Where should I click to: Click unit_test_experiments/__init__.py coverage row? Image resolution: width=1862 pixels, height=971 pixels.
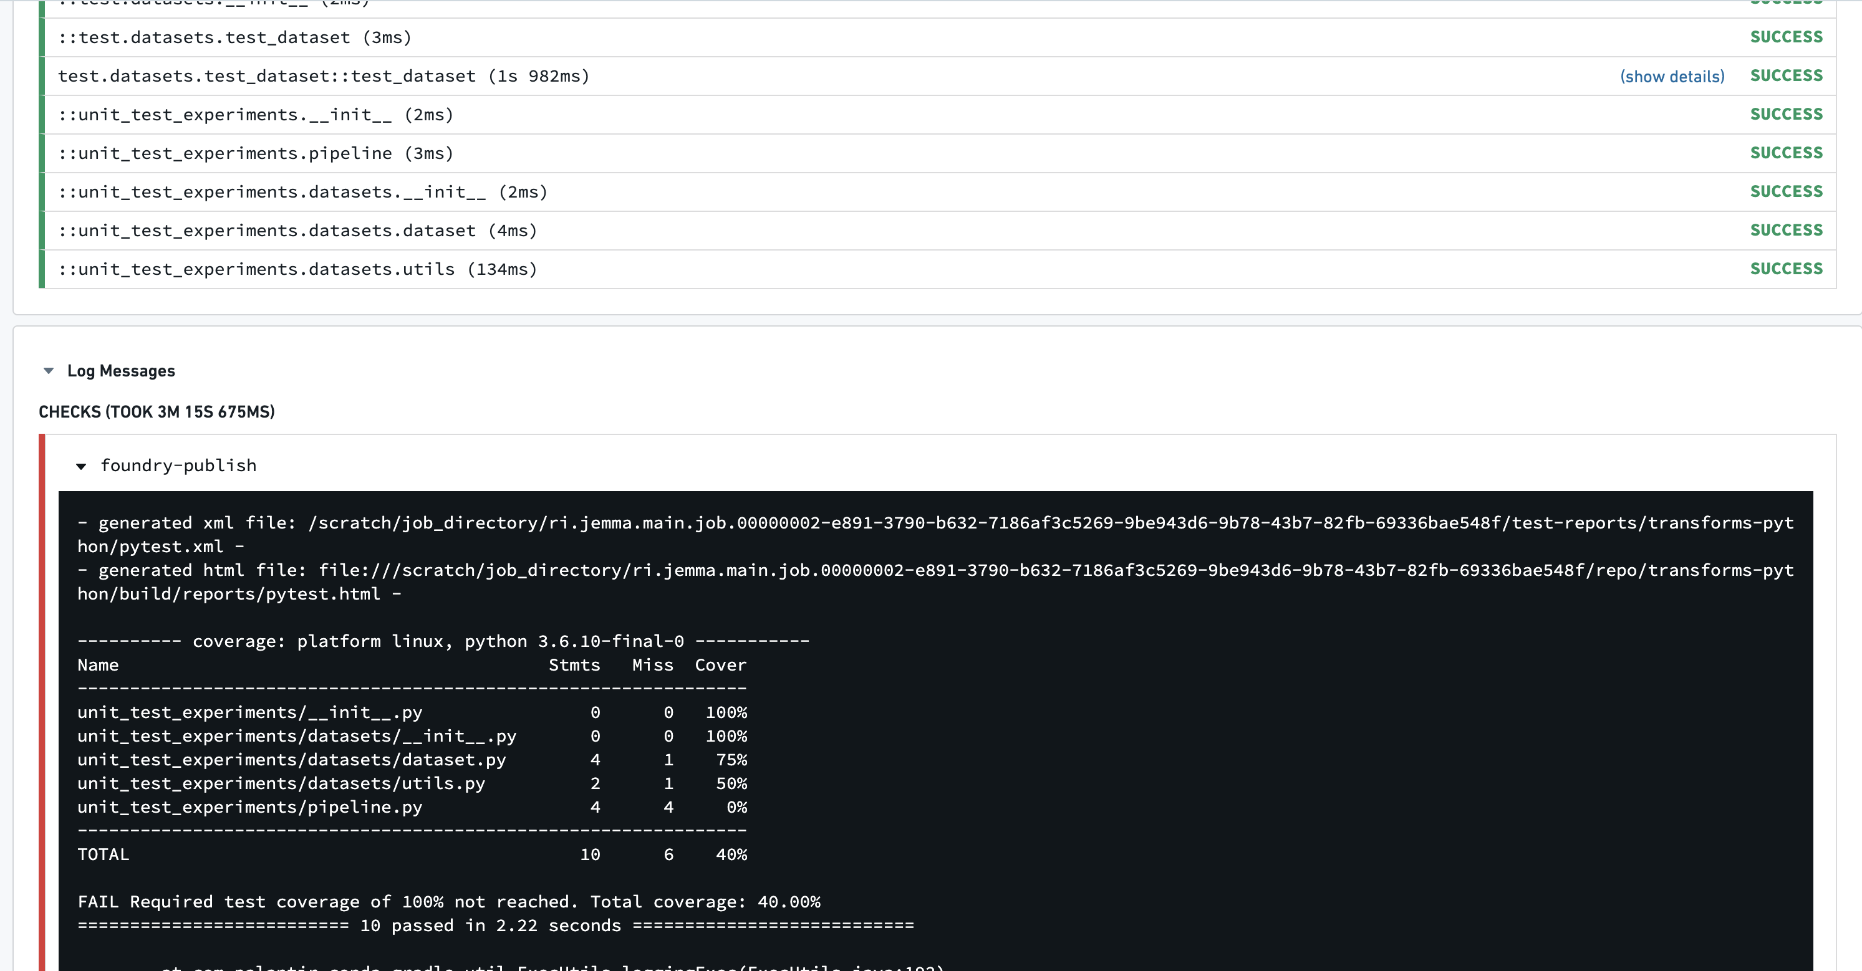412,712
